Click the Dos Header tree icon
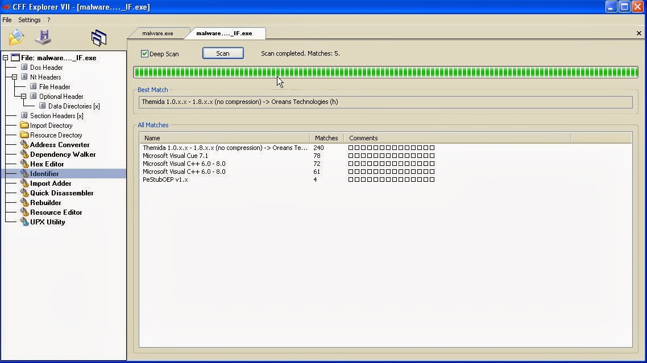This screenshot has height=363, width=647. (24, 67)
